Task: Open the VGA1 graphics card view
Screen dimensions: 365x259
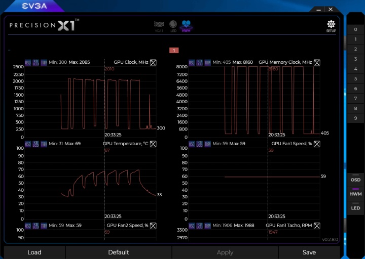Action: (x=159, y=26)
